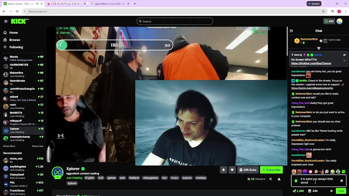Screen dimensions: 349x196
Task: Open Murda's channel in sidebar
Action: click(x=23, y=58)
